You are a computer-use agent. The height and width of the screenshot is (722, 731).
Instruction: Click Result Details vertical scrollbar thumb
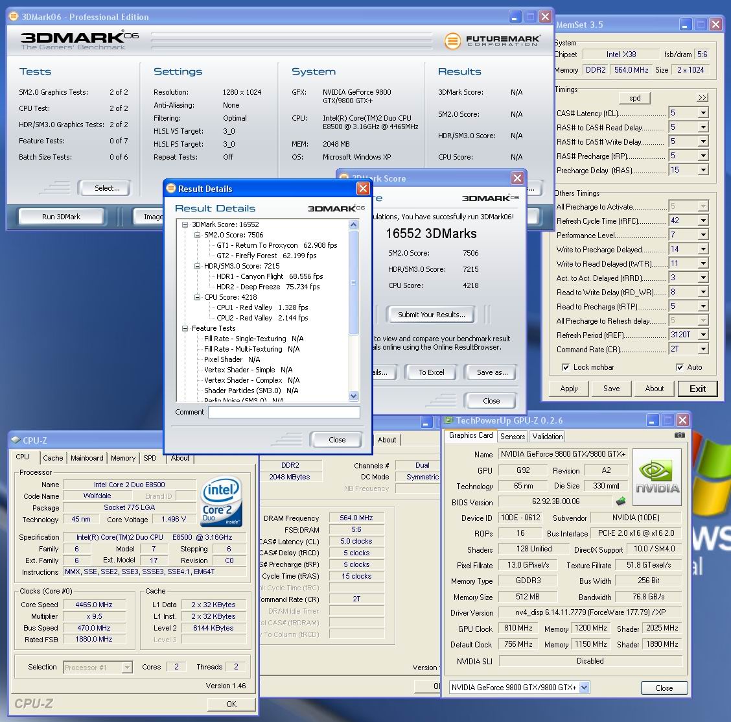[x=353, y=282]
